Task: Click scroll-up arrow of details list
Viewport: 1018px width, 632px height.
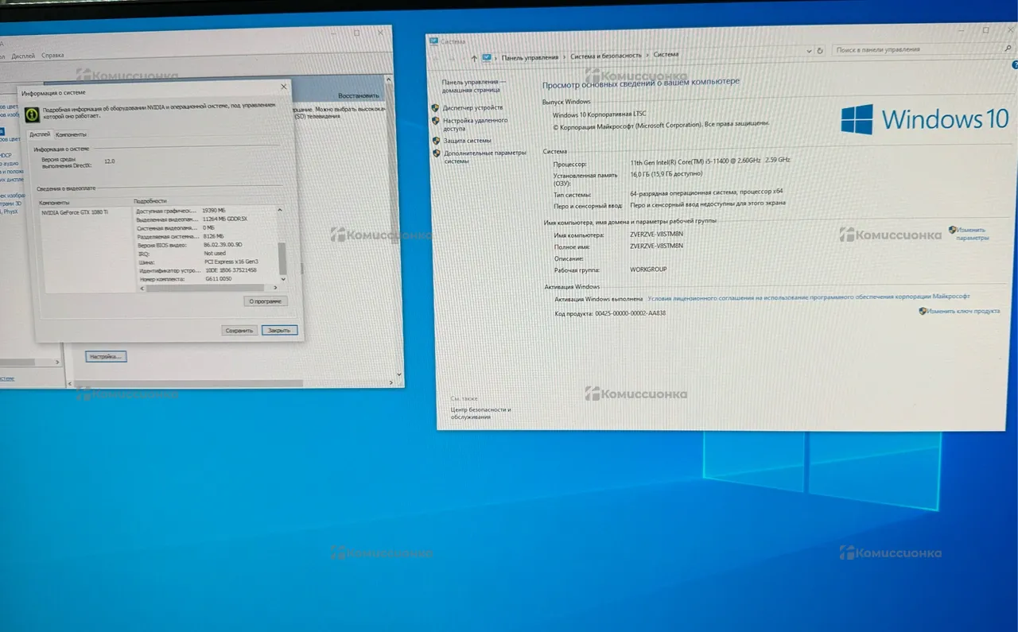Action: click(x=281, y=209)
